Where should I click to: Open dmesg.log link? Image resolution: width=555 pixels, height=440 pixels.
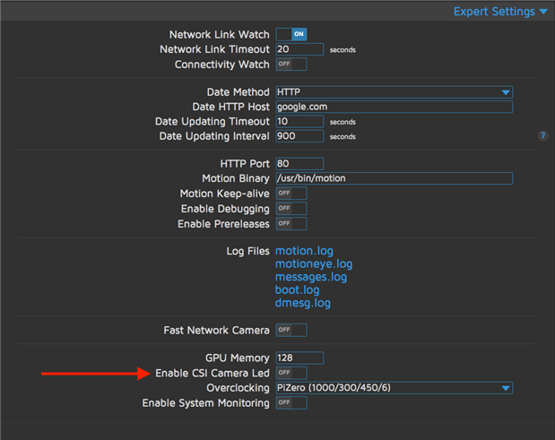[303, 303]
